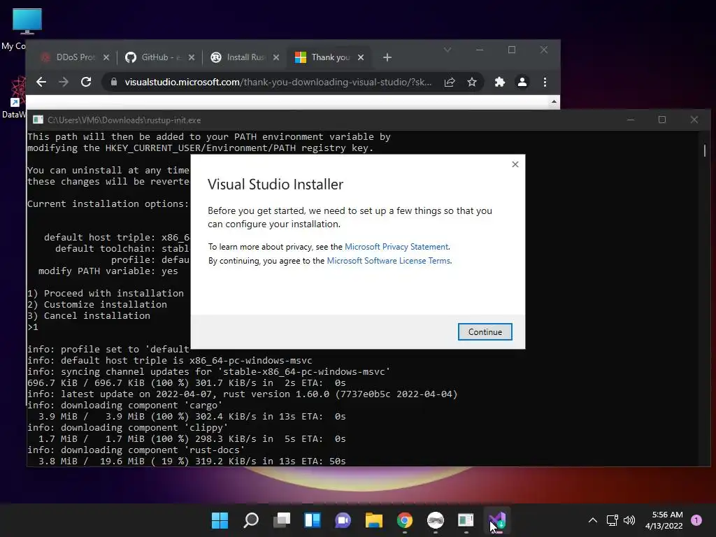Screen dimensions: 716x537
Task: Close the Install Rust tab
Action: tap(275, 57)
